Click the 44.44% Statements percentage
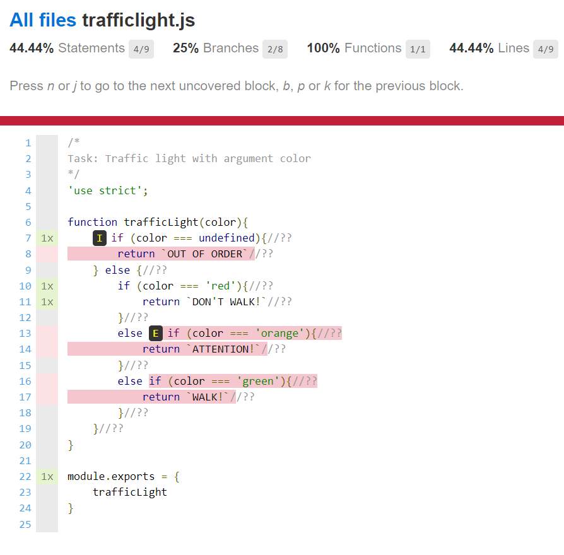 [x=32, y=49]
